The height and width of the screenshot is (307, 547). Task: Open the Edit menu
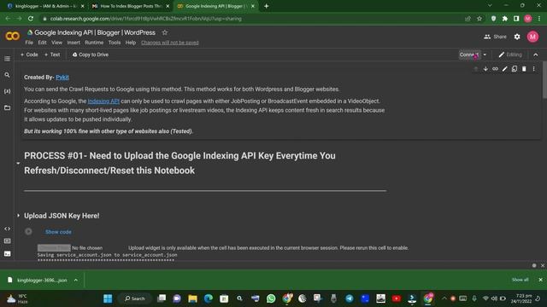(x=42, y=43)
